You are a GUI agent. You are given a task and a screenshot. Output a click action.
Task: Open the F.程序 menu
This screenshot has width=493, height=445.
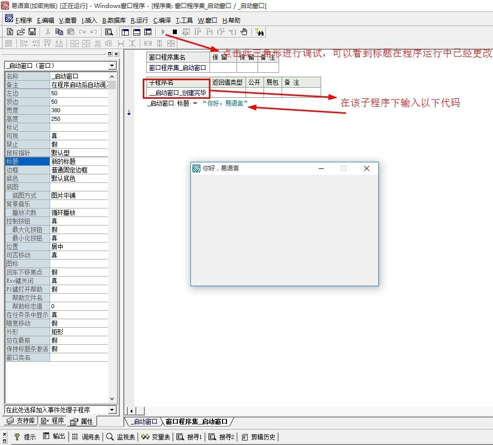[x=24, y=21]
